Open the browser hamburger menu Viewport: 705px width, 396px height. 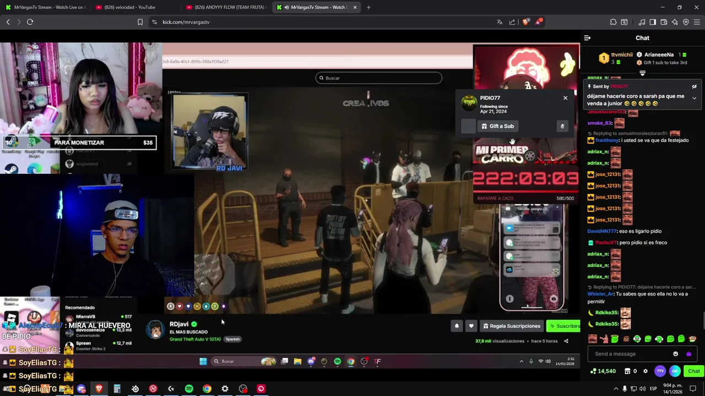point(697,22)
